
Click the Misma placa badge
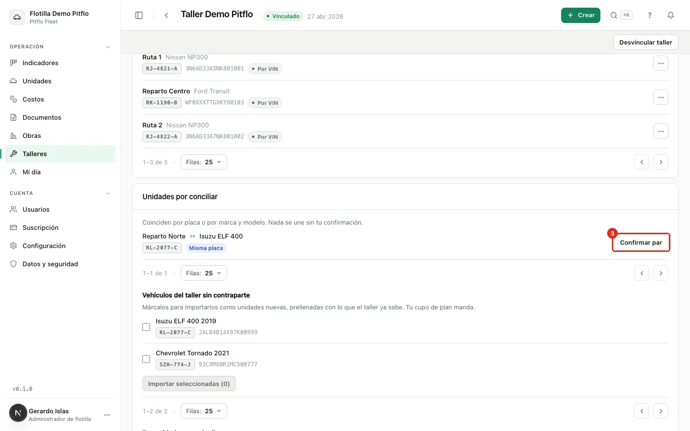point(206,248)
